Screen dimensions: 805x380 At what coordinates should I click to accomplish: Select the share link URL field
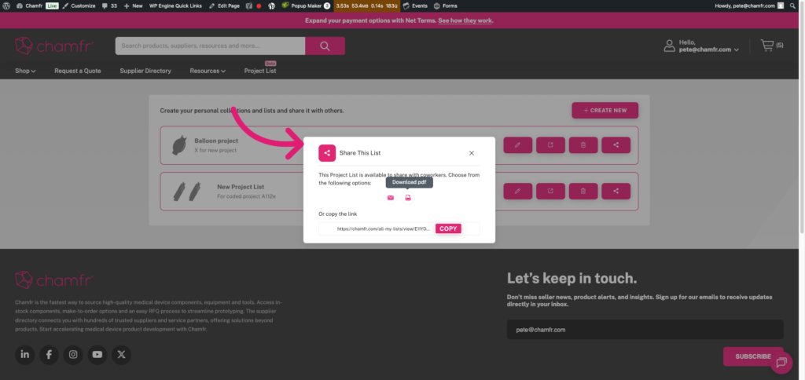pos(384,228)
